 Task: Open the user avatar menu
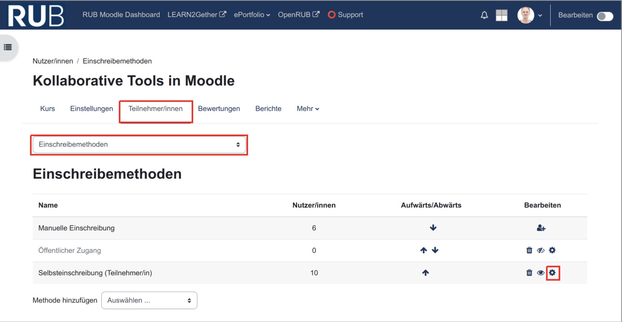click(526, 15)
